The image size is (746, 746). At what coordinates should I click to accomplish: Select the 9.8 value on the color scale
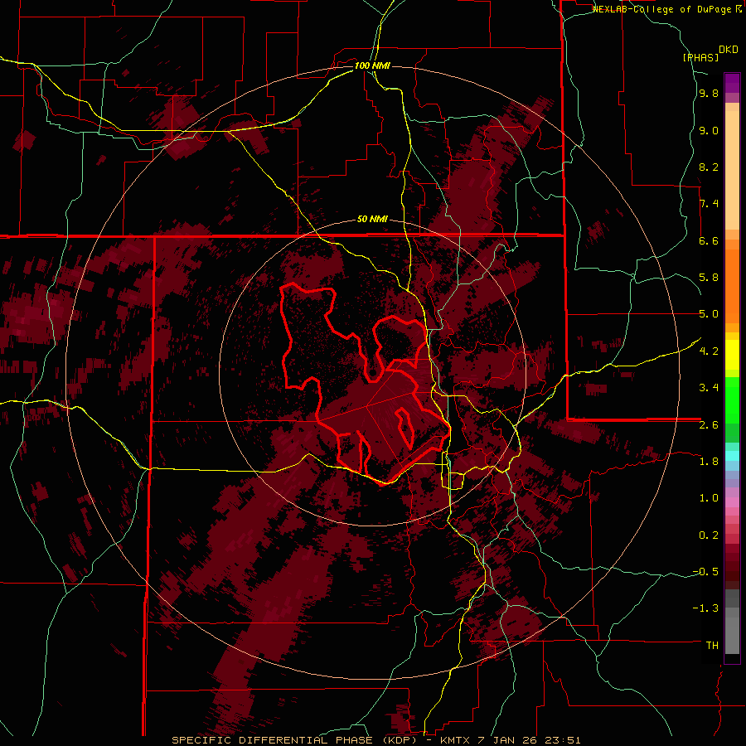point(709,94)
